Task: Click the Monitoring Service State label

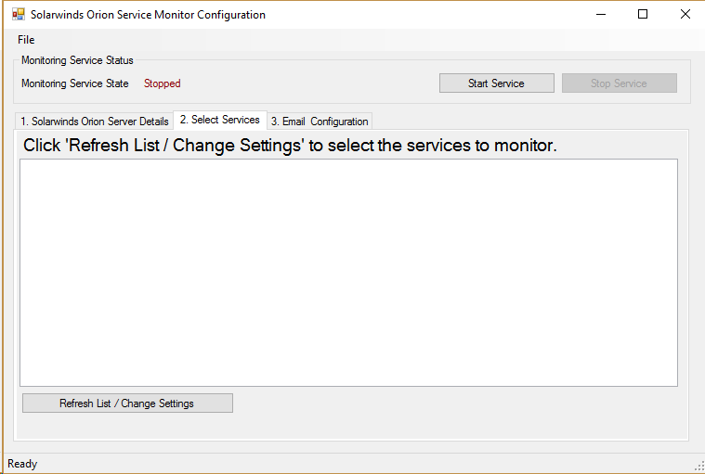Action: click(75, 83)
